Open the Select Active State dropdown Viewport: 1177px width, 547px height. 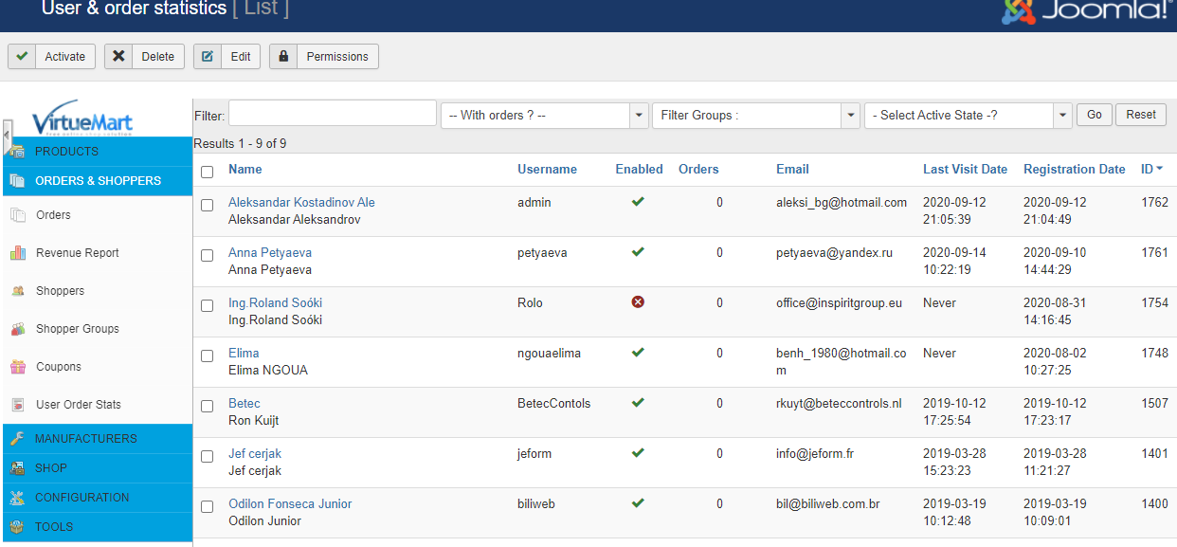pos(968,116)
